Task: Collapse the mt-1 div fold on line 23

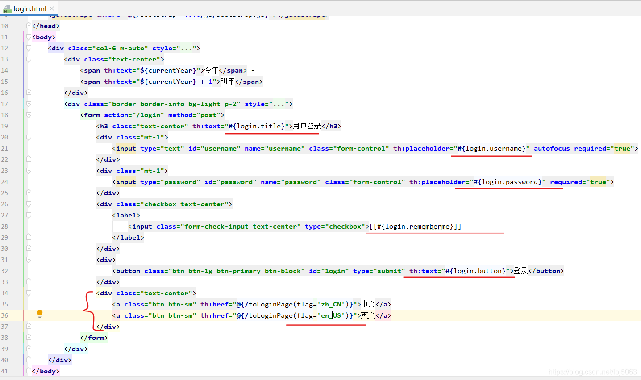Action: click(x=29, y=171)
